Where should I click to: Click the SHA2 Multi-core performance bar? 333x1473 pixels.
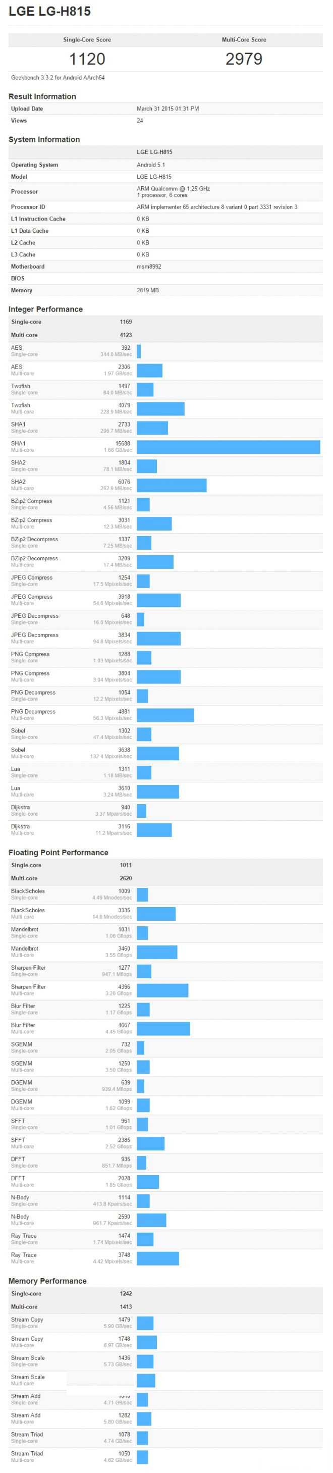[172, 485]
